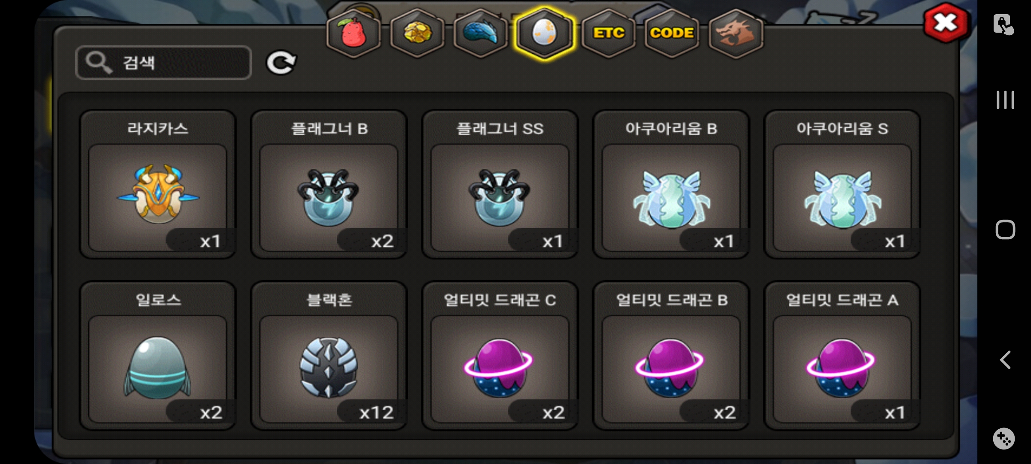The width and height of the screenshot is (1031, 464).
Task: Pick the 플래그너 SS egg
Action: (500, 184)
